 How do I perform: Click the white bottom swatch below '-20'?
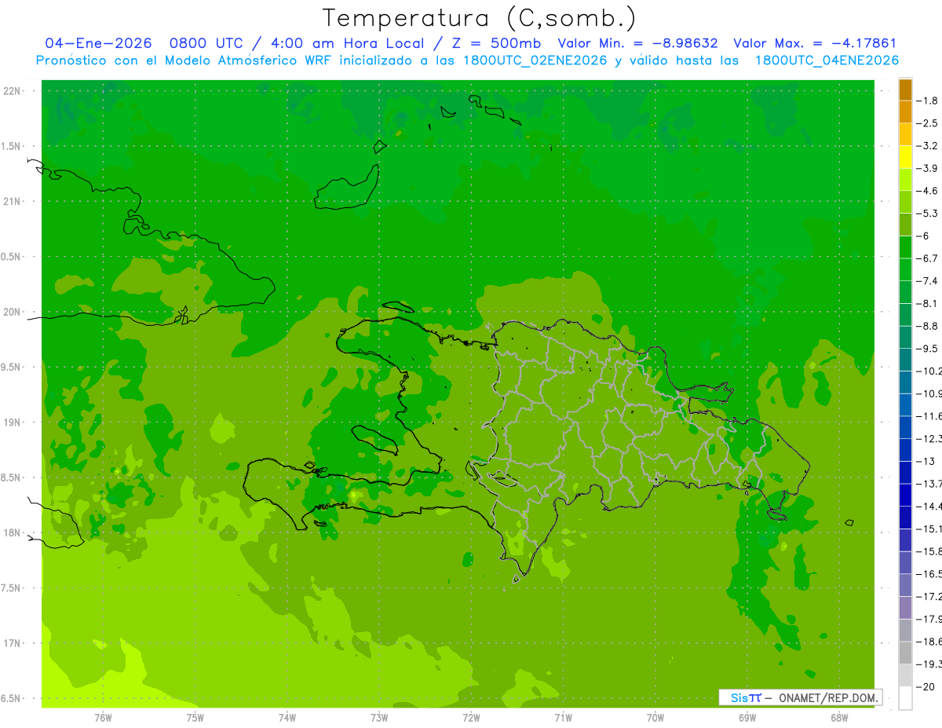pyautogui.click(x=905, y=697)
